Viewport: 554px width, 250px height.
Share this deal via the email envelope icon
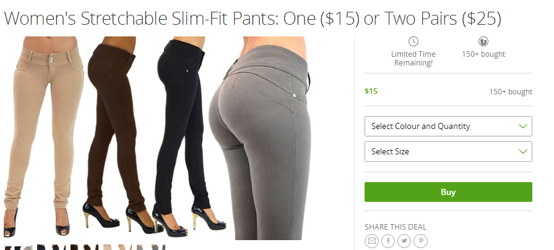371,241
